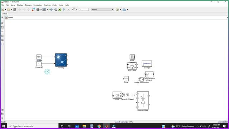Open the Help menu

(67, 5)
